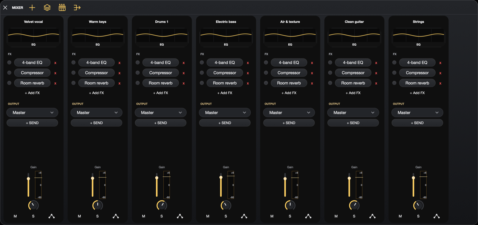Open the layers stack icon in toolbar
The image size is (478, 225).
click(47, 7)
